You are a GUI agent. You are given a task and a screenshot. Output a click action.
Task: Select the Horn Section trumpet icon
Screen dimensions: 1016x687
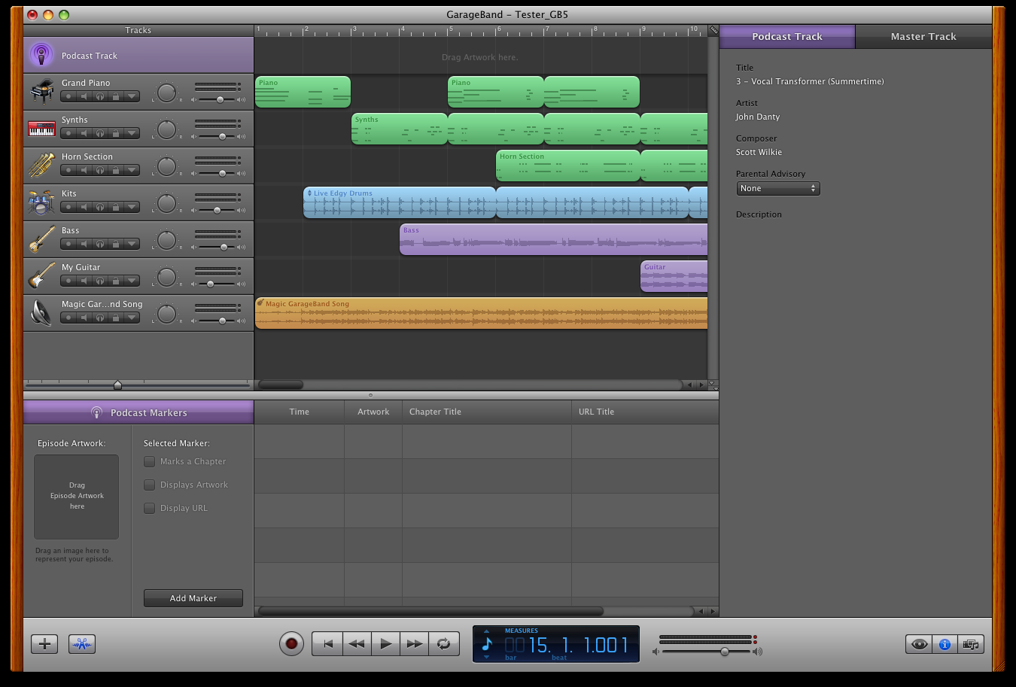[x=41, y=166]
